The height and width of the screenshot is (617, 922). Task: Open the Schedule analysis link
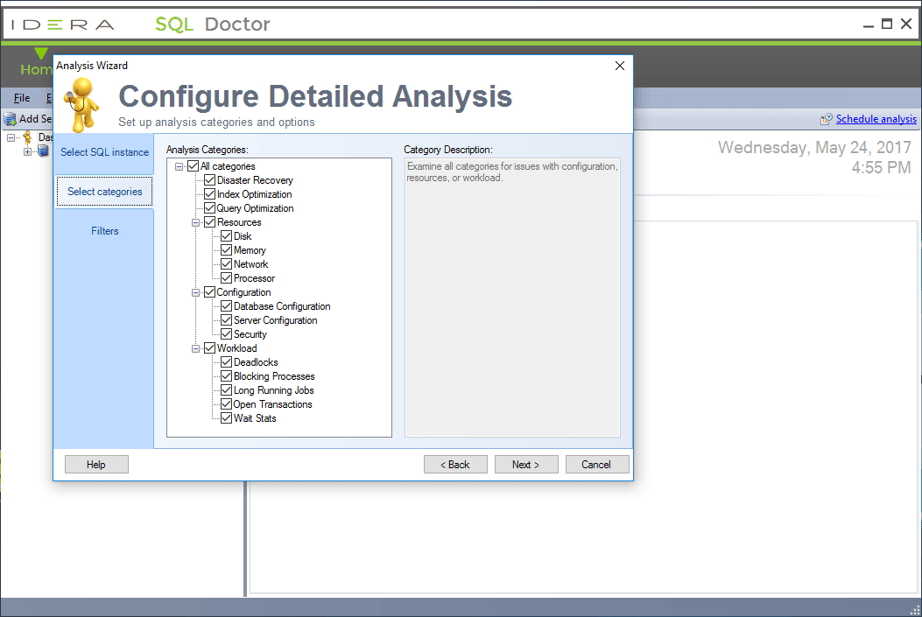876,119
